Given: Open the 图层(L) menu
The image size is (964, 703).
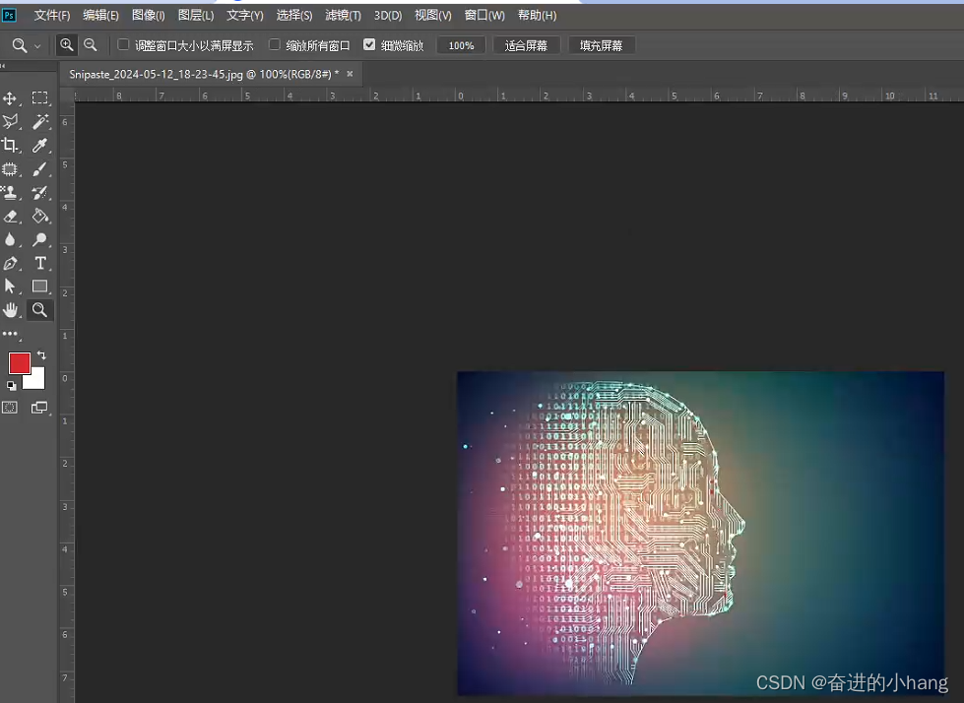Looking at the screenshot, I should [x=196, y=16].
